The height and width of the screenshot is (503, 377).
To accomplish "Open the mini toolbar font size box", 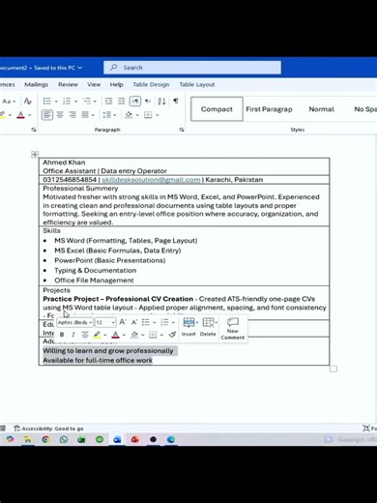I will click(x=105, y=322).
